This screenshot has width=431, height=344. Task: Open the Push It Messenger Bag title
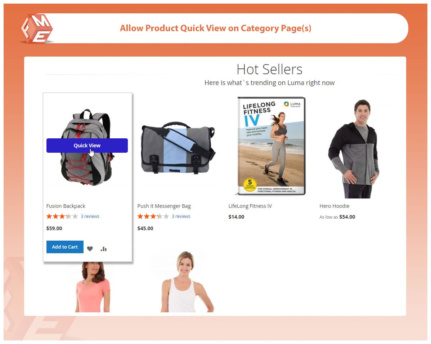tap(164, 206)
